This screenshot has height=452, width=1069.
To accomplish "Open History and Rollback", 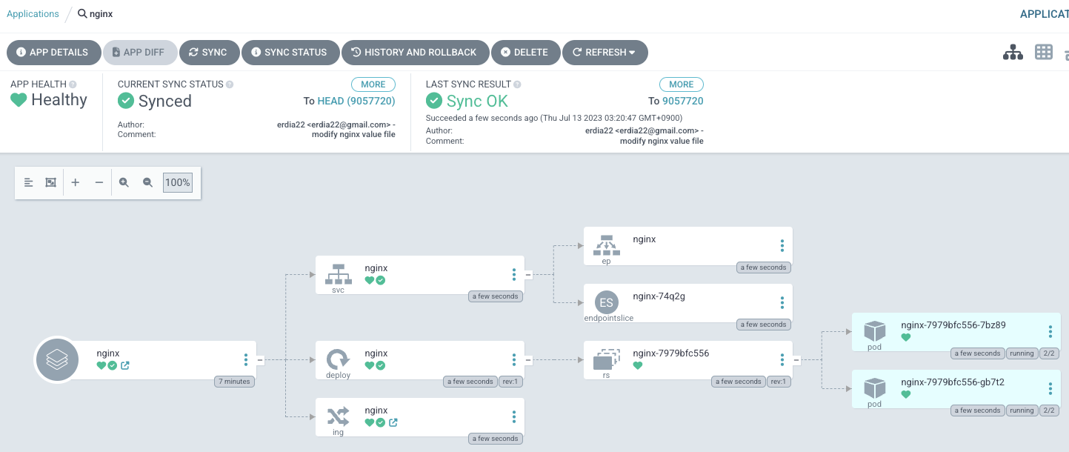I will (413, 53).
